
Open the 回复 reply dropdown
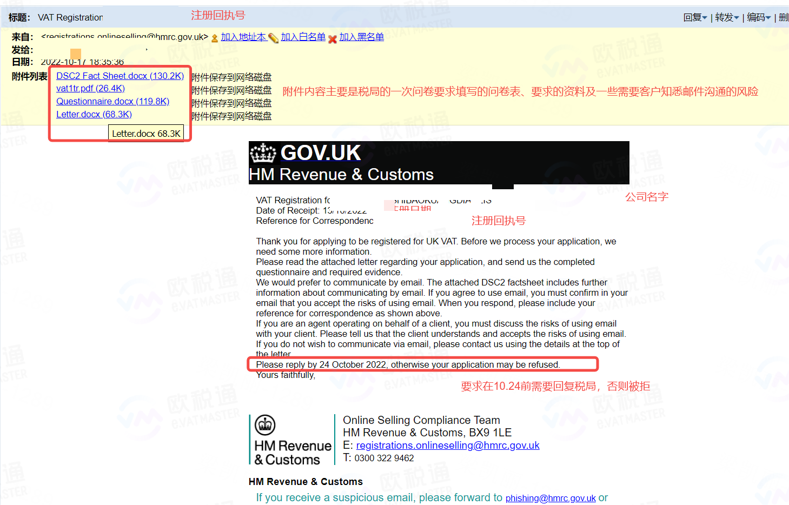[695, 17]
